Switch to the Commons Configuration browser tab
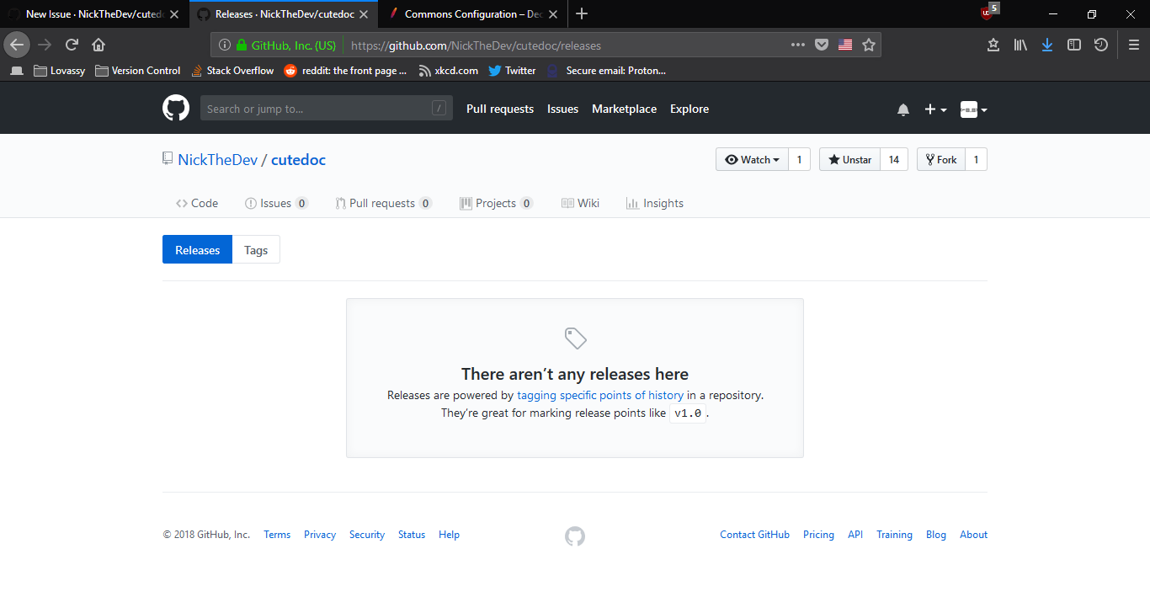 click(x=472, y=13)
